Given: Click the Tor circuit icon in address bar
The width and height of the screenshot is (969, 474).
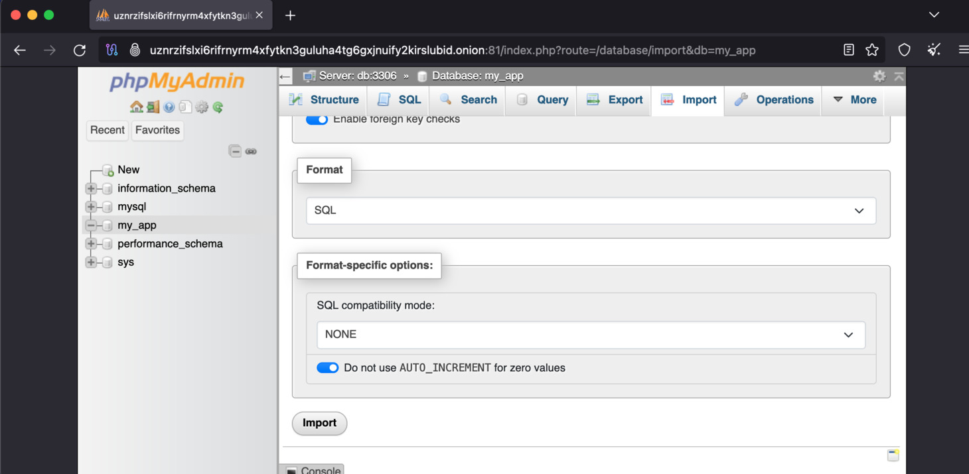Looking at the screenshot, I should [112, 50].
